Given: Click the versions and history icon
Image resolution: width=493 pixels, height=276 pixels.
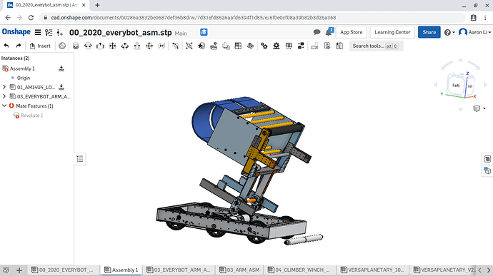Looking at the screenshot, I should (x=49, y=32).
